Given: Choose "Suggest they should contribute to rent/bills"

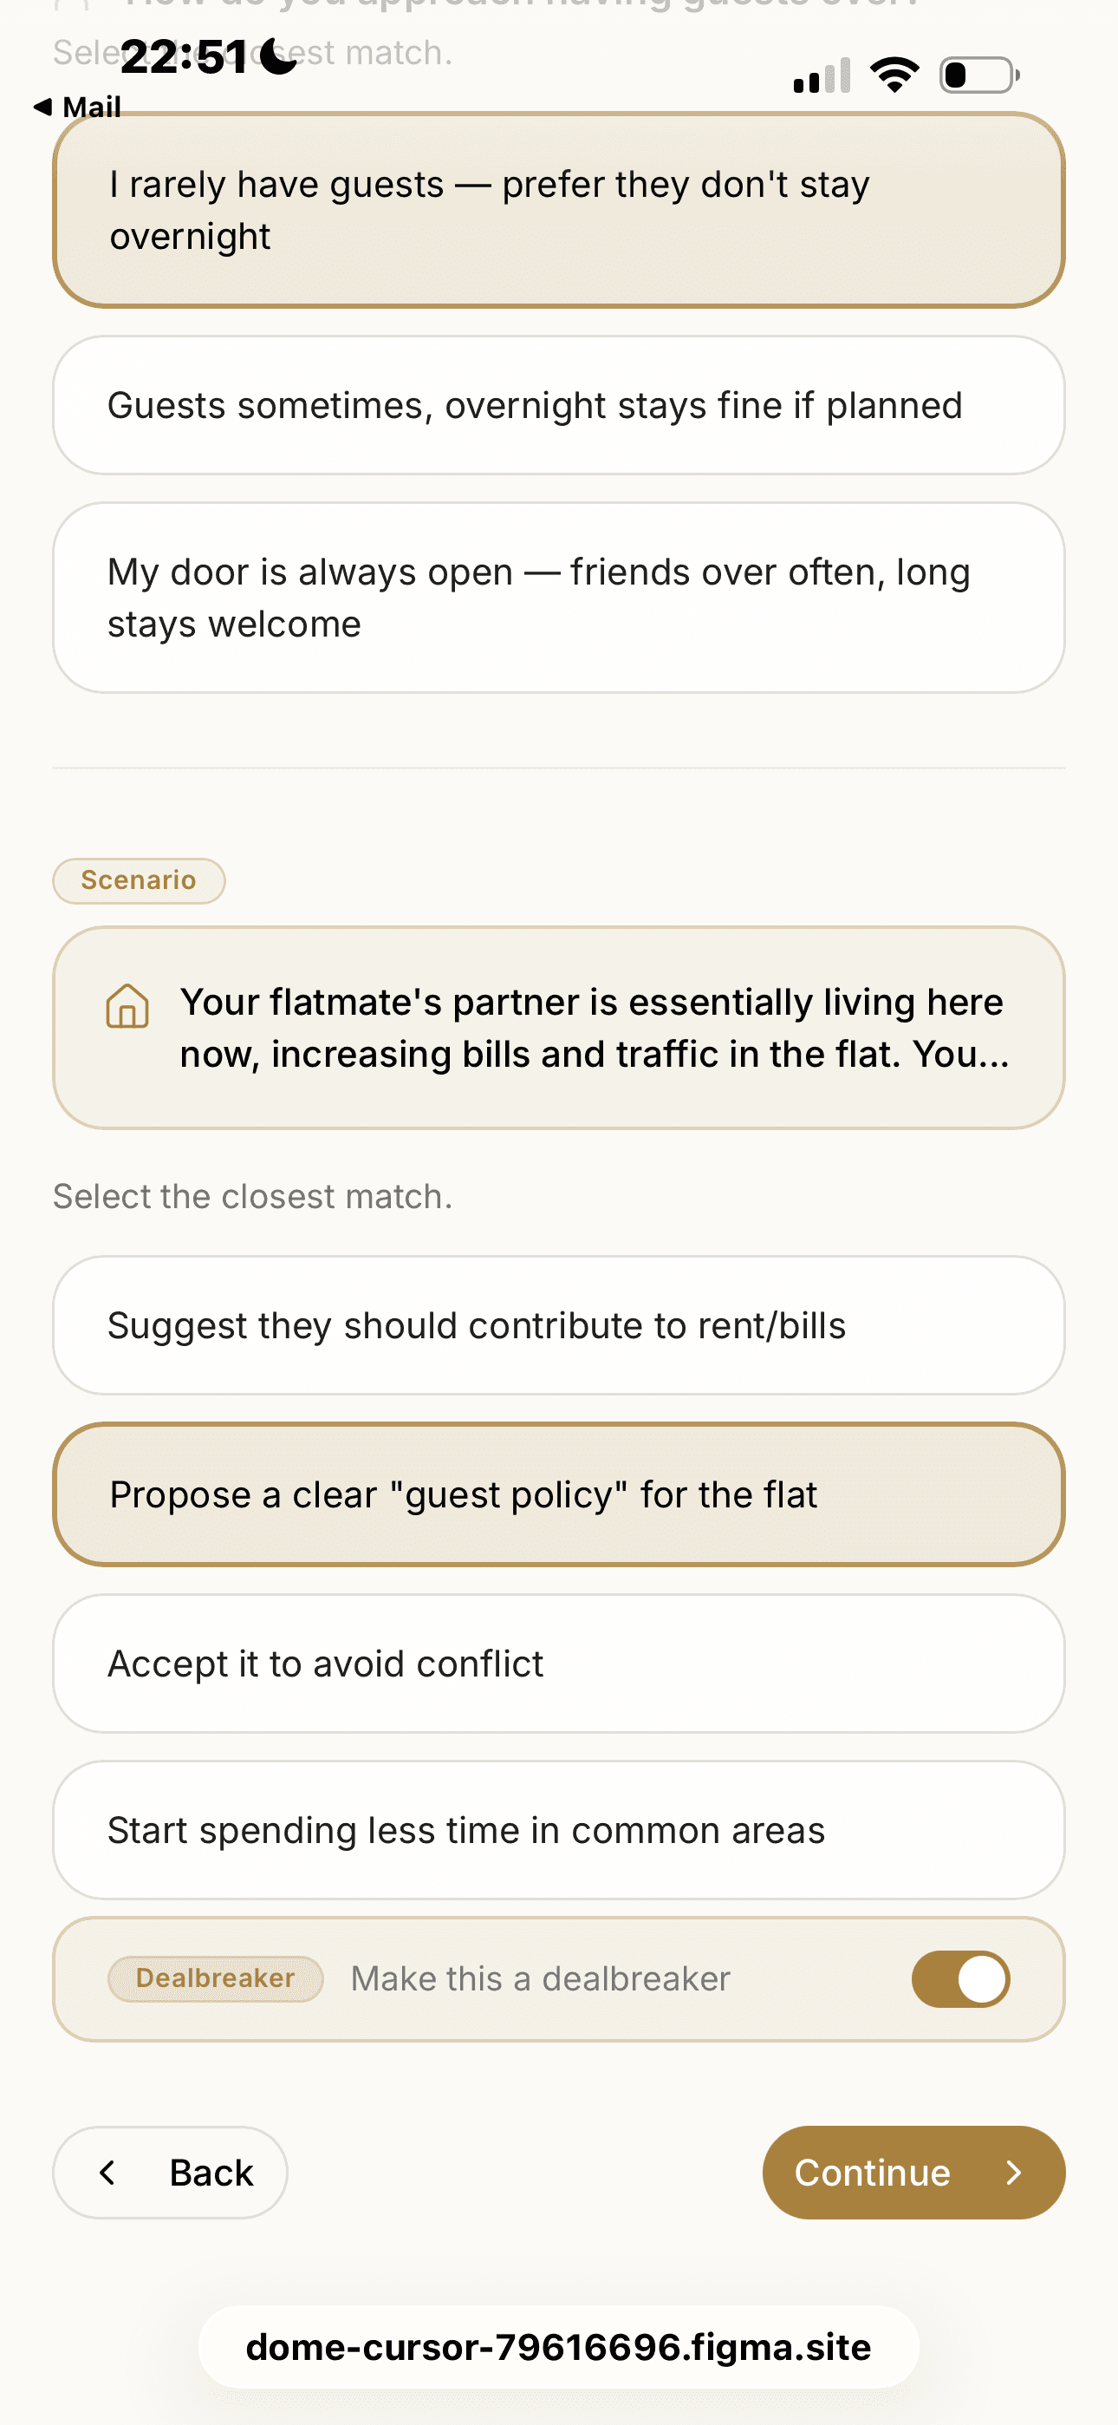Looking at the screenshot, I should (x=559, y=1325).
